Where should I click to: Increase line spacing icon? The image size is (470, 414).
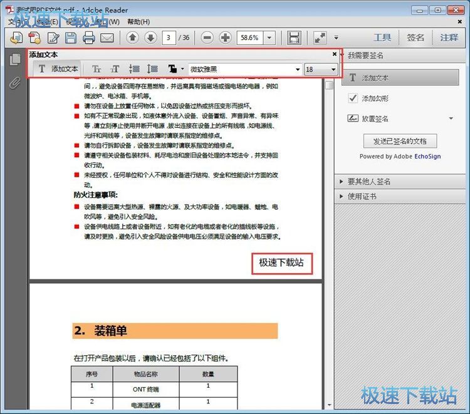pyautogui.click(x=152, y=69)
